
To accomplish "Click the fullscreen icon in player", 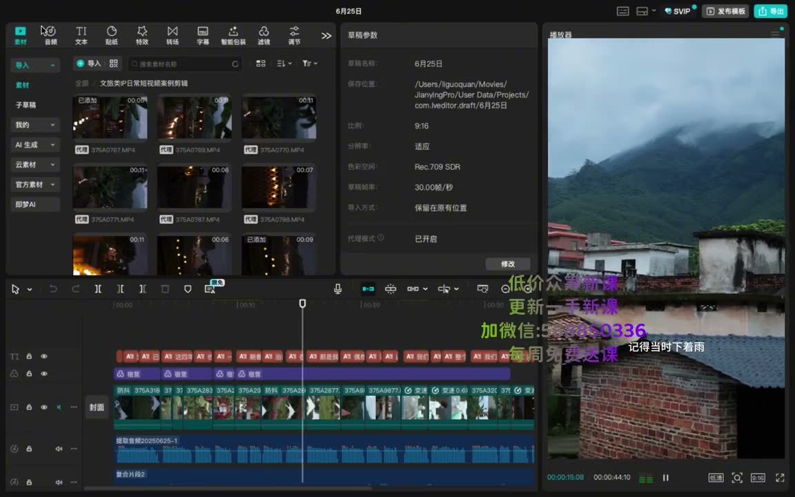I will point(780,478).
